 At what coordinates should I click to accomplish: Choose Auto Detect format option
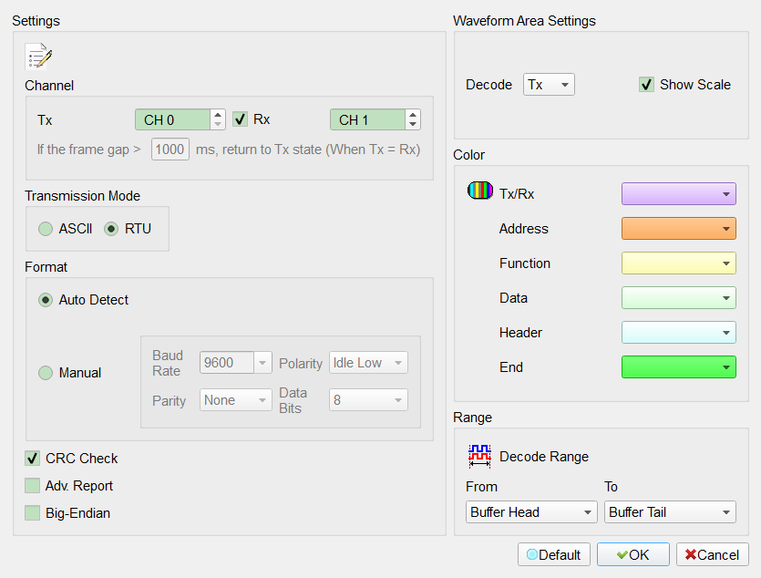click(46, 300)
